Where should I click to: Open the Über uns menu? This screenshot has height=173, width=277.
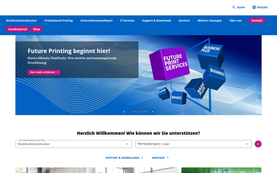[x=235, y=20]
